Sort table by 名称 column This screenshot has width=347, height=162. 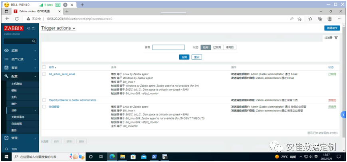pos(52,67)
